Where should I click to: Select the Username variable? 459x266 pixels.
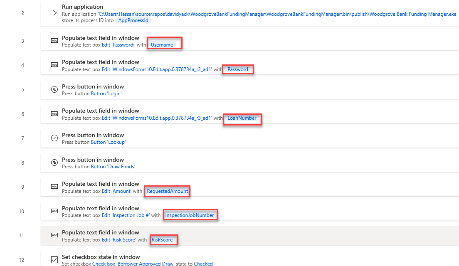(x=162, y=44)
